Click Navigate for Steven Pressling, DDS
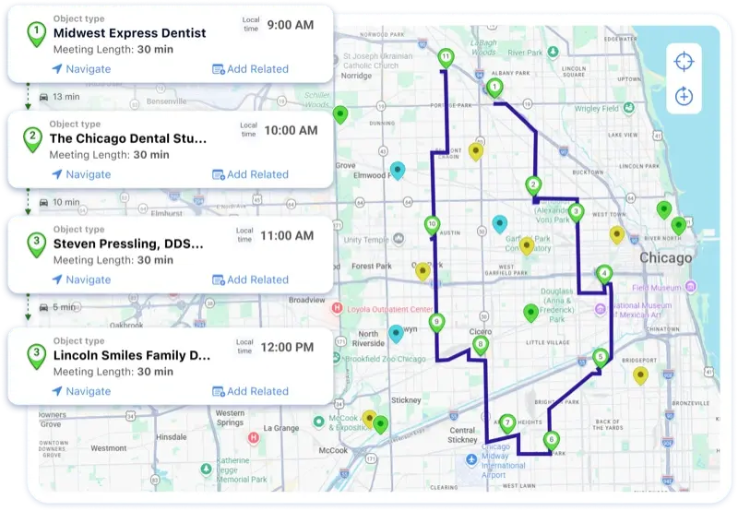The height and width of the screenshot is (511, 738). (x=81, y=280)
